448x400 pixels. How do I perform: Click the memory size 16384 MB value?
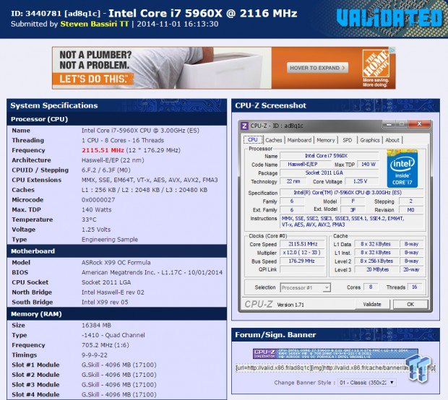point(96,325)
